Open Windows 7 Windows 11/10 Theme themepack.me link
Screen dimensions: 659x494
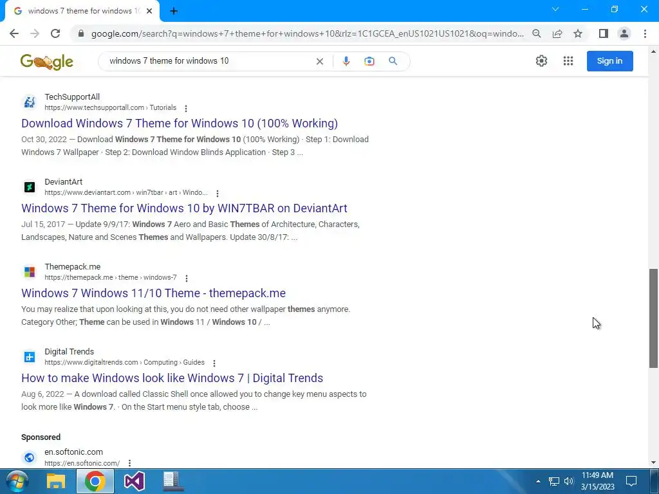point(153,293)
